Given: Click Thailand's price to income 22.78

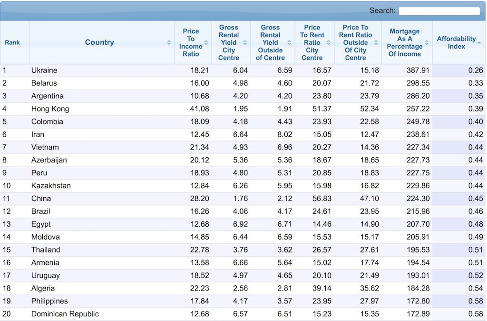Looking at the screenshot, I should point(199,250).
